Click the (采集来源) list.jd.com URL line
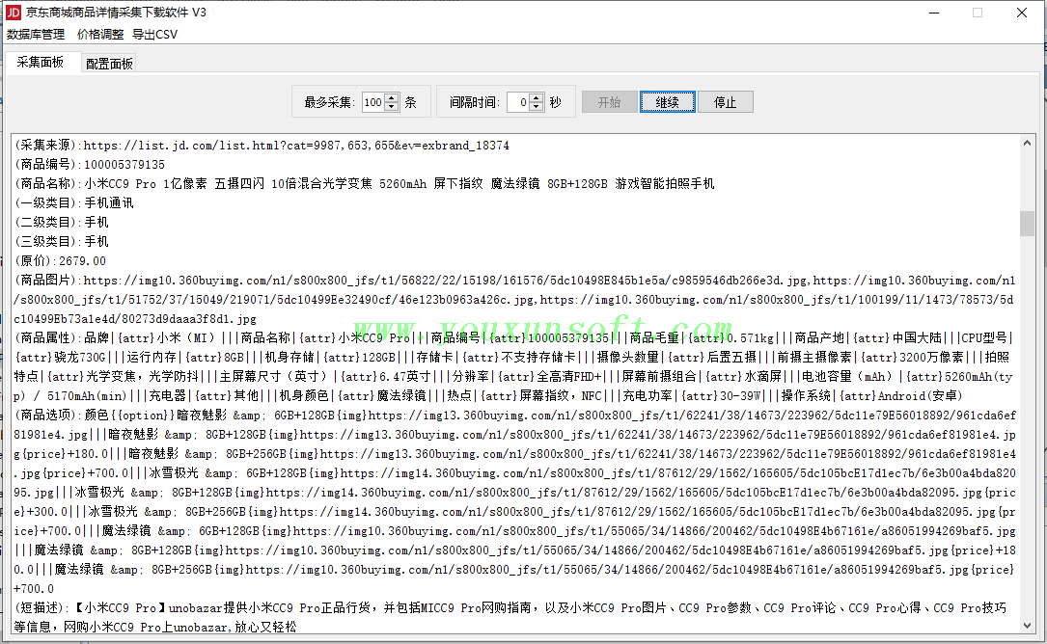The image size is (1047, 644). [x=262, y=145]
